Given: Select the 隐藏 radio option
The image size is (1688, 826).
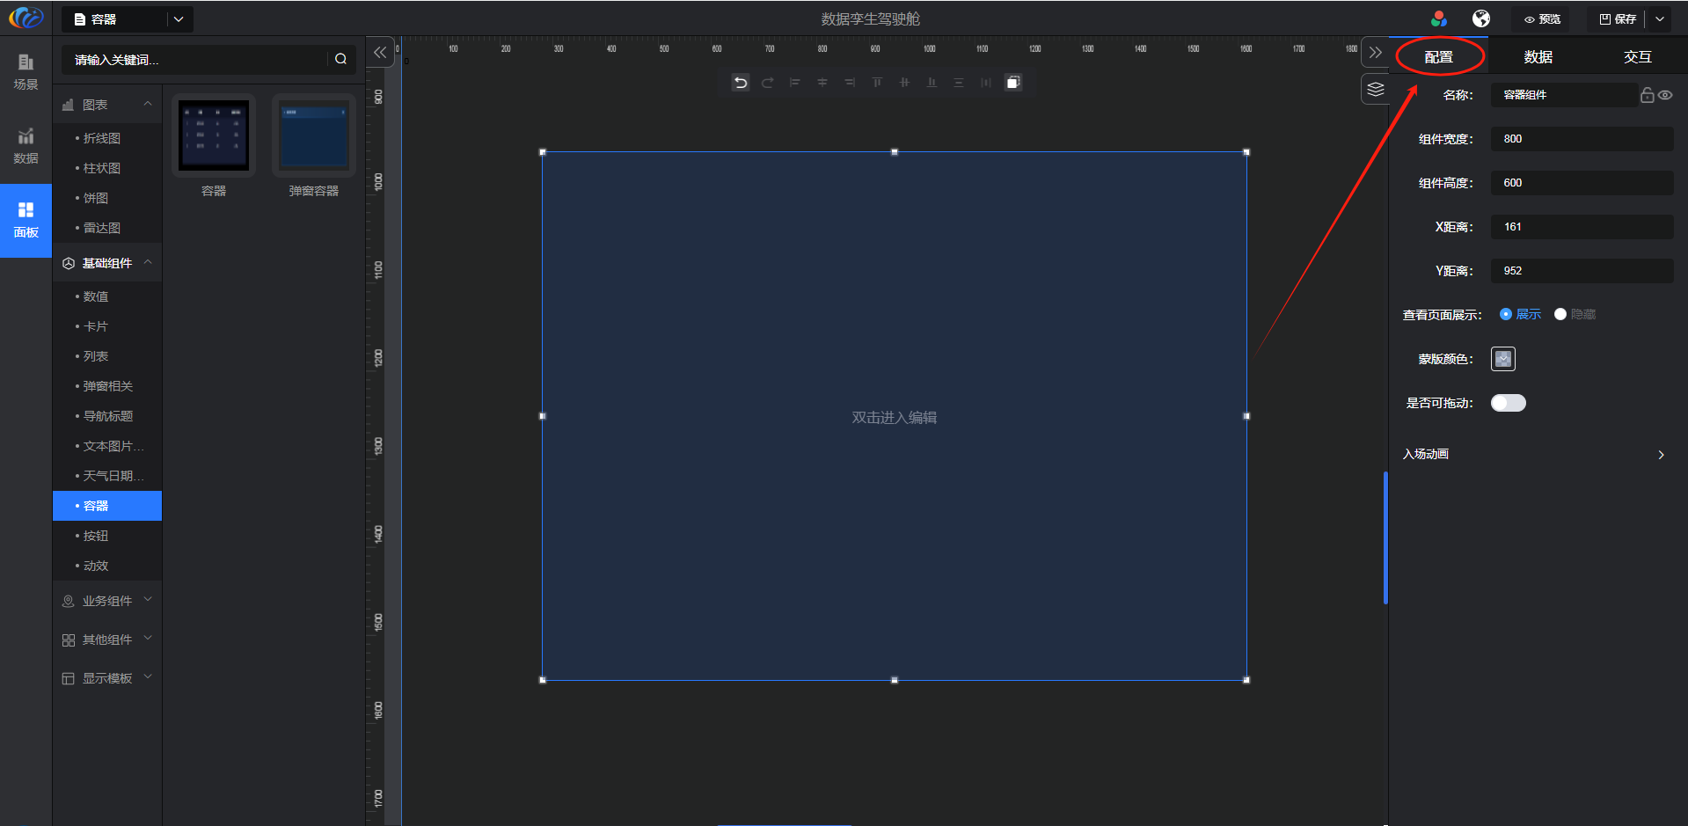Looking at the screenshot, I should [1560, 314].
